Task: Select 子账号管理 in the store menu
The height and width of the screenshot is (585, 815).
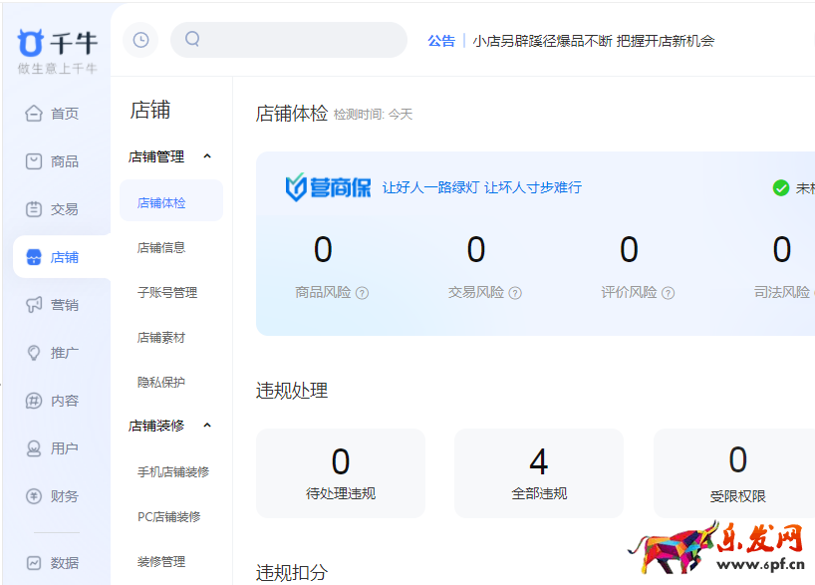Action: [166, 293]
